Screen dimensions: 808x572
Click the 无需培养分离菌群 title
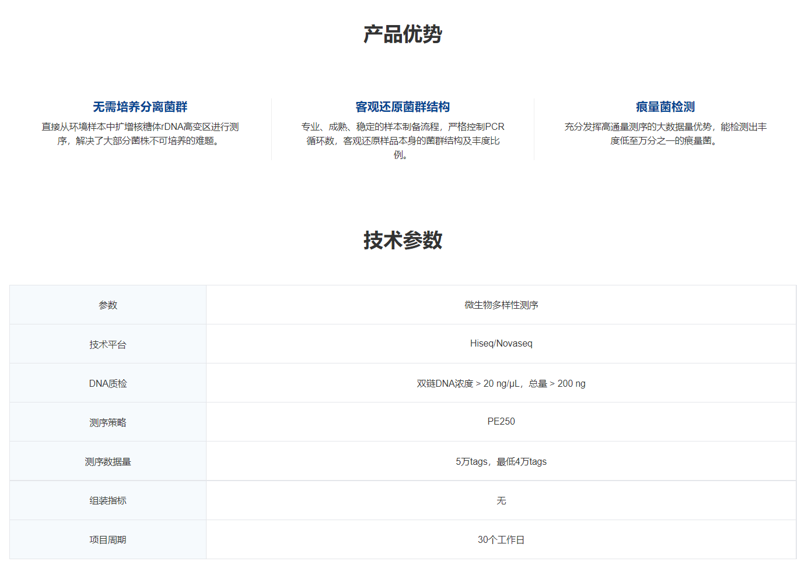[x=140, y=107]
